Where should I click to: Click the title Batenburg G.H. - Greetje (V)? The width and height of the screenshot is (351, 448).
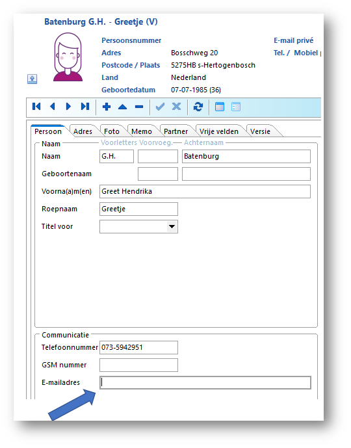click(x=101, y=21)
